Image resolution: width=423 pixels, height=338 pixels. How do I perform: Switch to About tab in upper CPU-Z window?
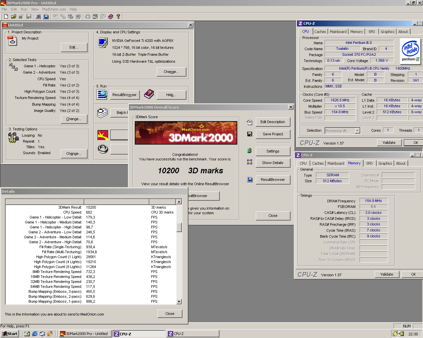(403, 32)
